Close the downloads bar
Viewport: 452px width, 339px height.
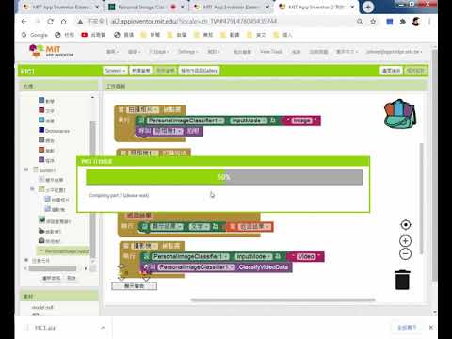pos(431,327)
